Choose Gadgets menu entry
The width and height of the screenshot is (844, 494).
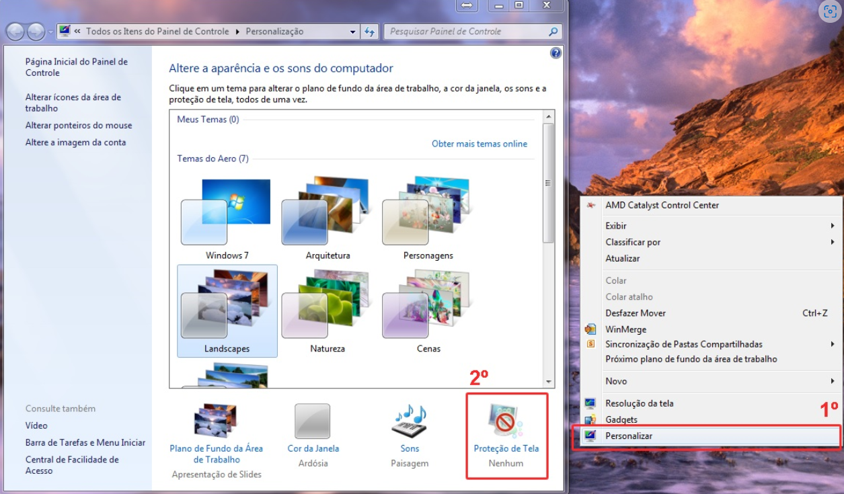pyautogui.click(x=621, y=419)
